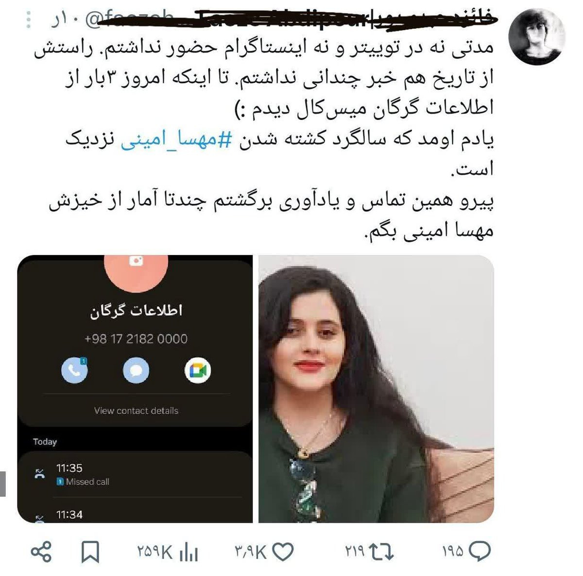Bookmark this tweet
Image resolution: width=583 pixels, height=576 pixels.
point(90,552)
